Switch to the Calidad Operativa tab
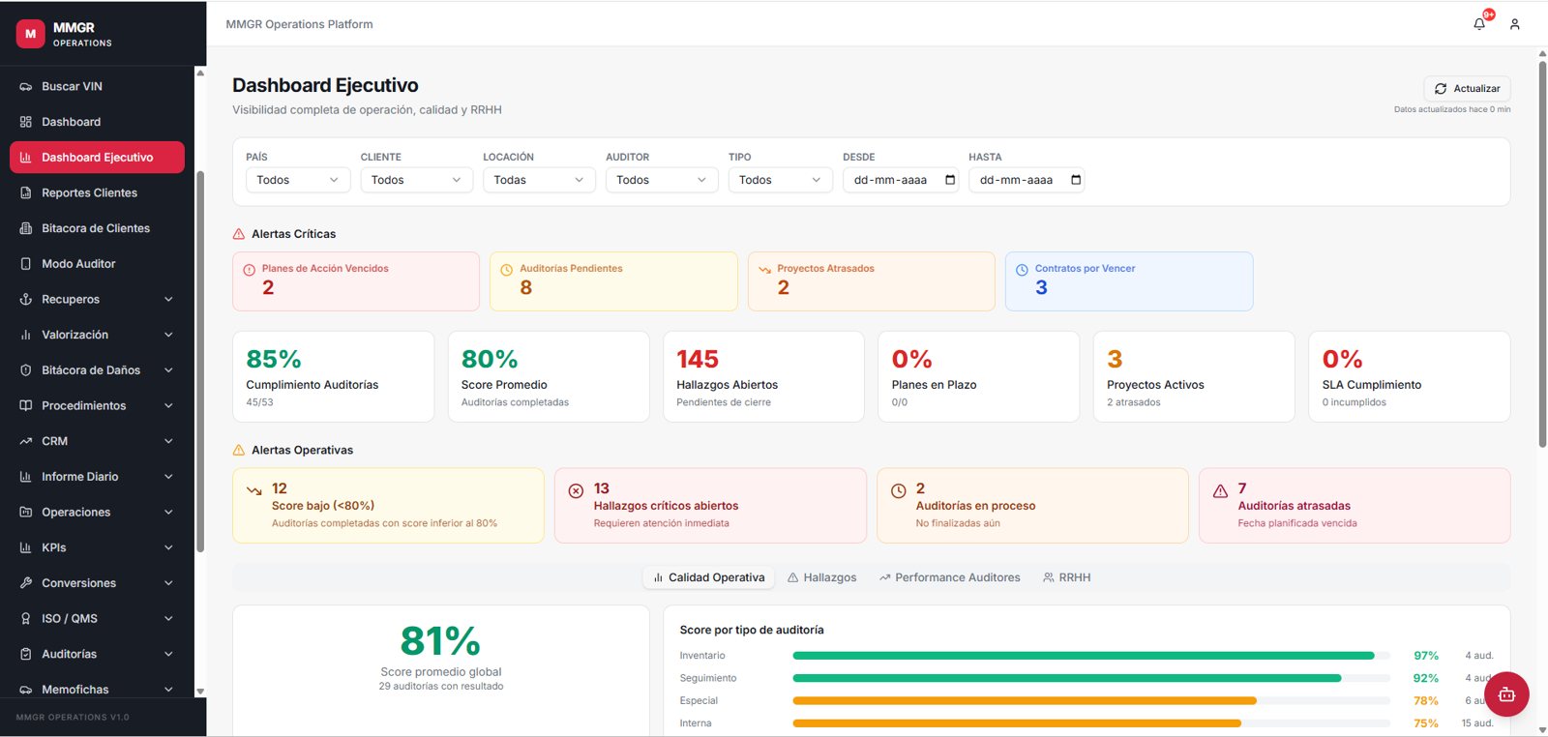Screen dimensions: 1548x737 click(x=708, y=577)
